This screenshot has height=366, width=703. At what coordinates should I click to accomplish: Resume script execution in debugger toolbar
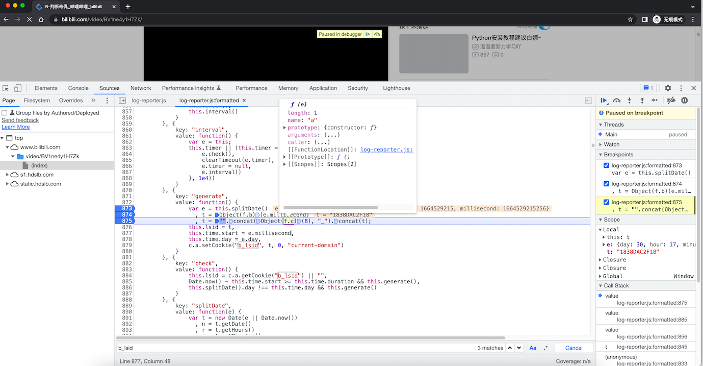(604, 101)
